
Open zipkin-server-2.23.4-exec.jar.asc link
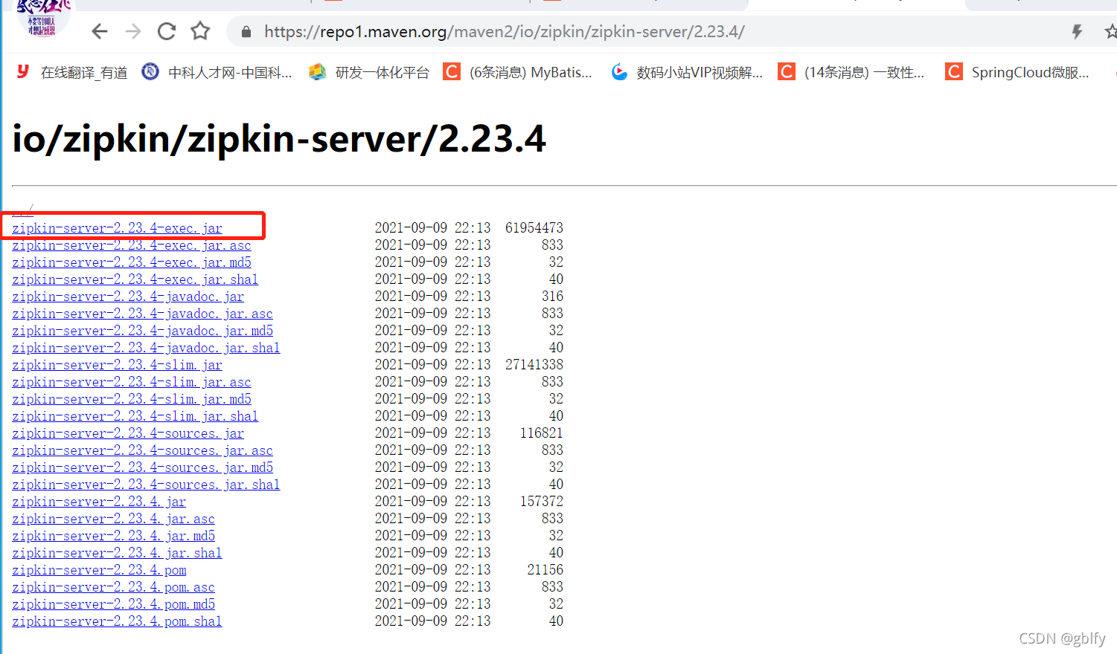click(132, 245)
